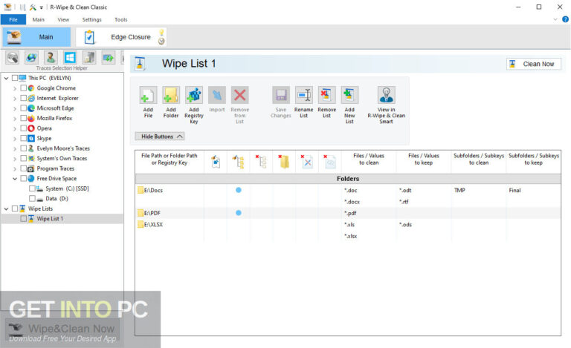Click the Rename List icon
The image size is (571, 348).
[303, 95]
